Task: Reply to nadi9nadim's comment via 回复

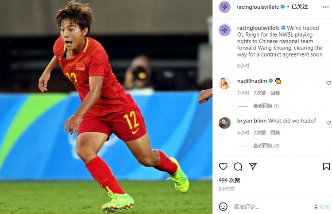Action: pos(275,93)
